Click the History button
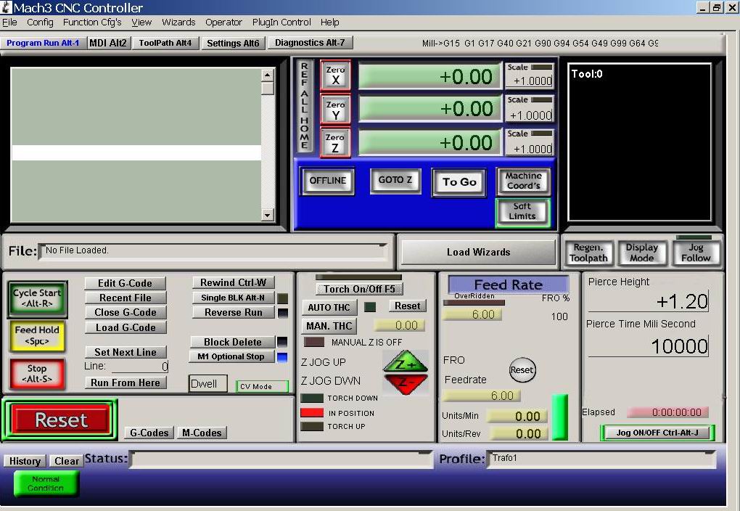 (x=25, y=461)
